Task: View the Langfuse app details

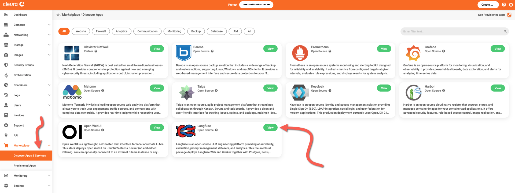Action: point(270,128)
